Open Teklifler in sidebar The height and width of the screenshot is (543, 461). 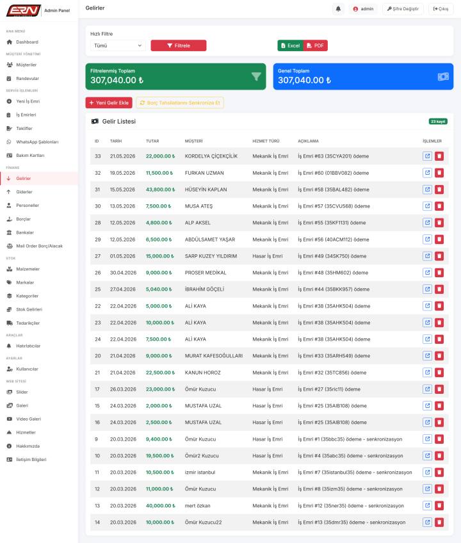point(39,129)
